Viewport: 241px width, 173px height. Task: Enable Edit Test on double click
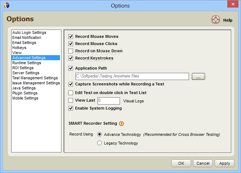pyautogui.click(x=71, y=93)
